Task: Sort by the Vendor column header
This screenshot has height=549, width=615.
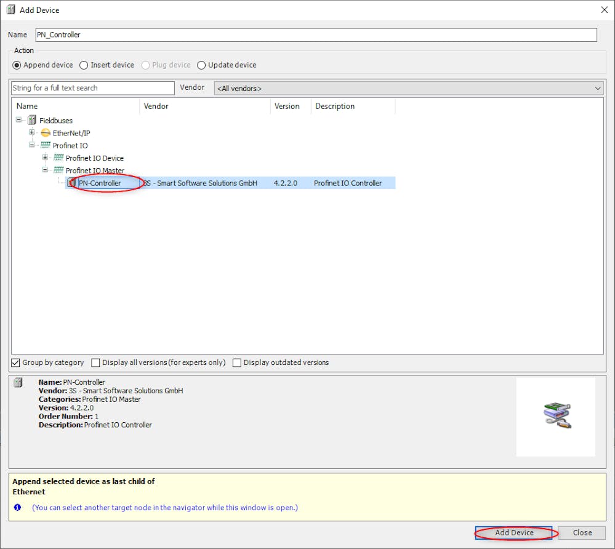Action: [205, 106]
